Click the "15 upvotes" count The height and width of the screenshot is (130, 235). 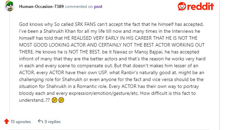click(x=21, y=122)
